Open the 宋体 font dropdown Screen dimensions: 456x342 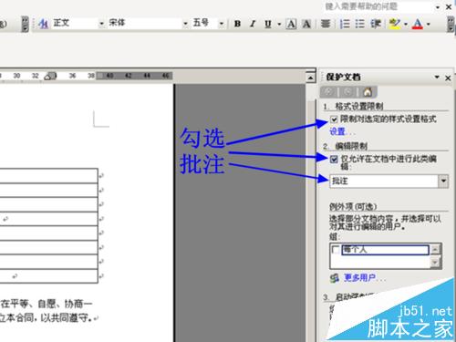(185, 24)
